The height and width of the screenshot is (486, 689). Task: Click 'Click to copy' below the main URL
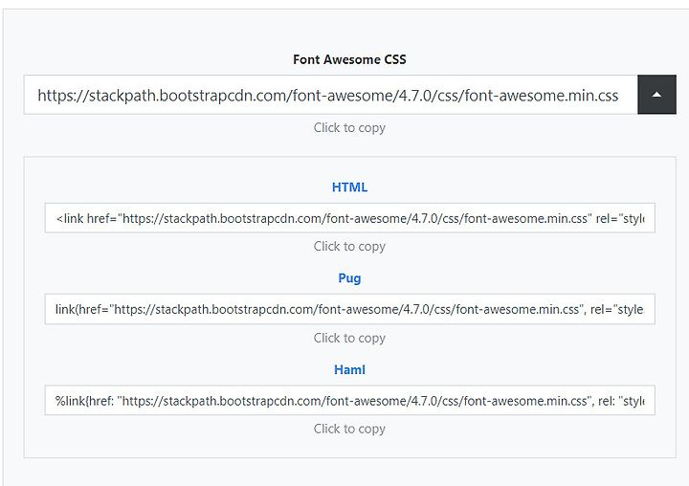point(350,128)
